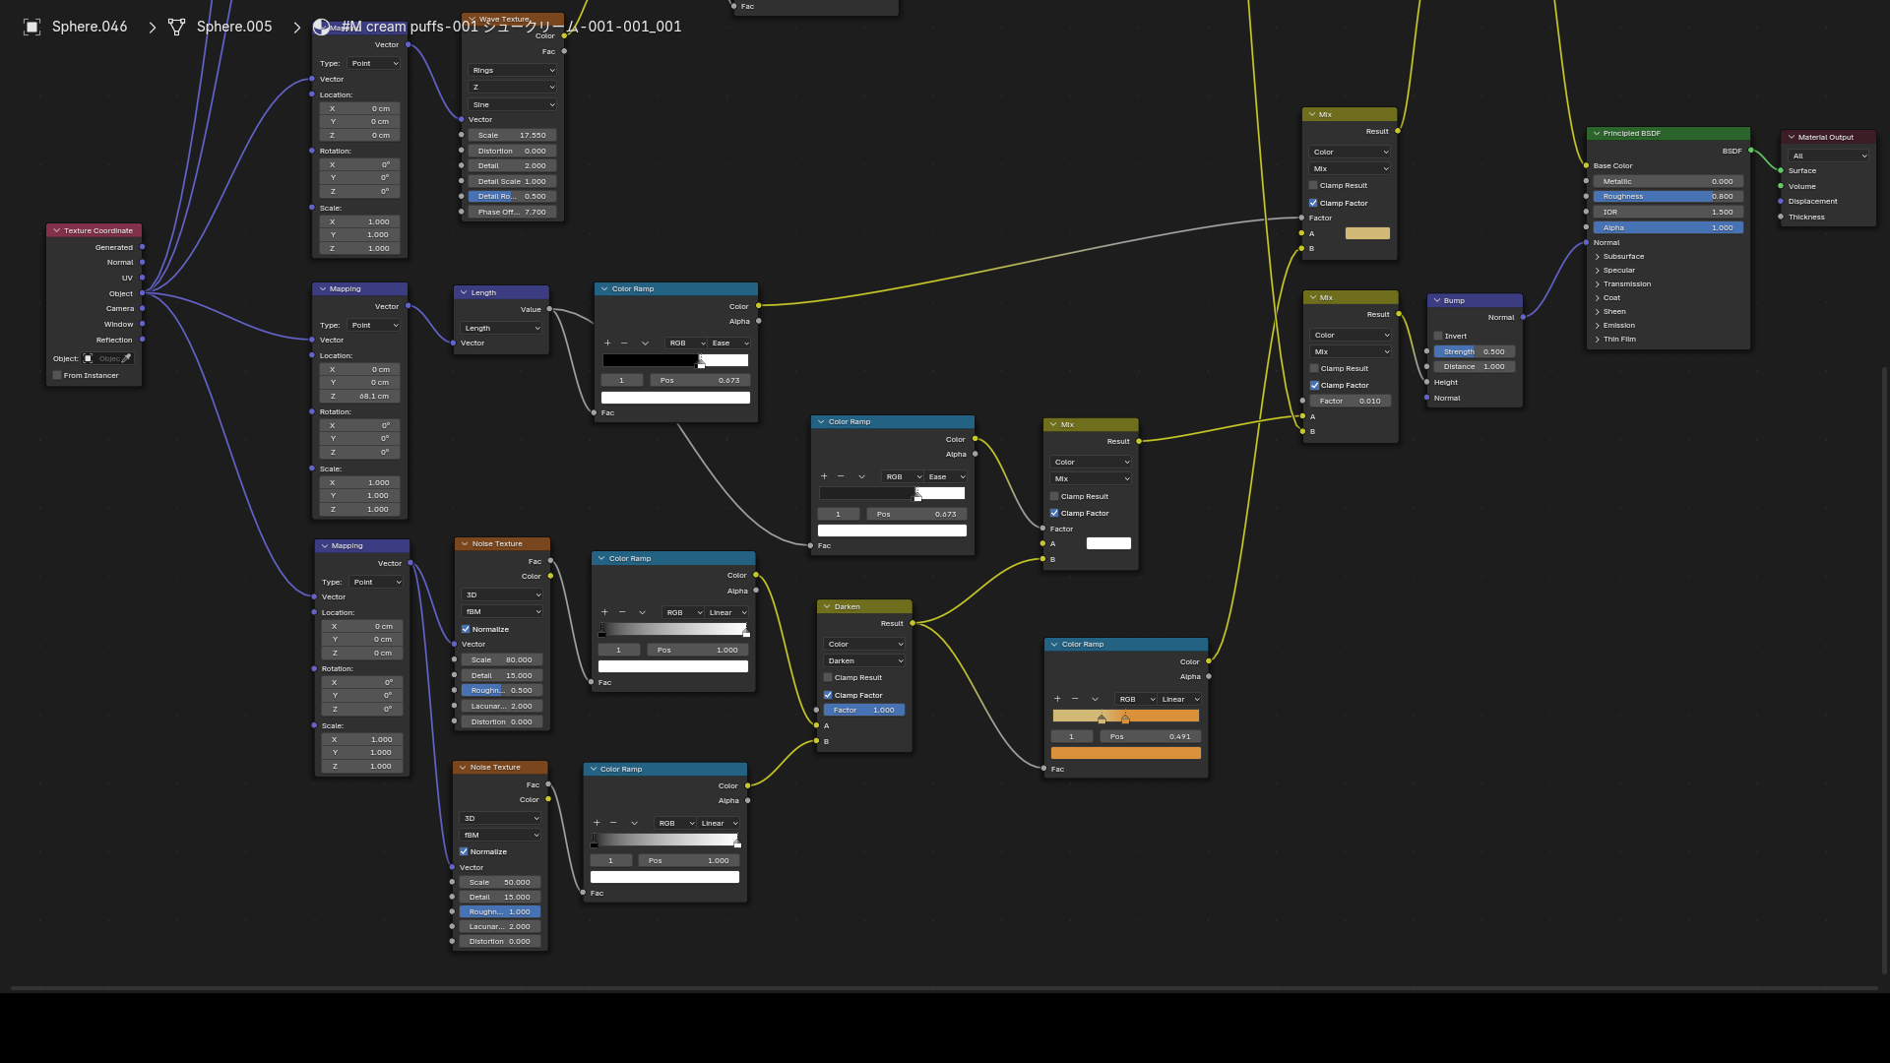Add a color stop with plus in orange Color Ramp
This screenshot has height=1063, width=1890.
click(x=1057, y=699)
